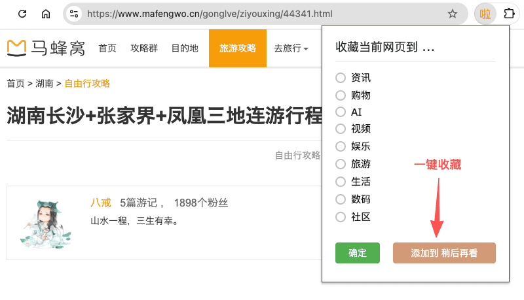Select the 旅游 category radio button

[341, 164]
